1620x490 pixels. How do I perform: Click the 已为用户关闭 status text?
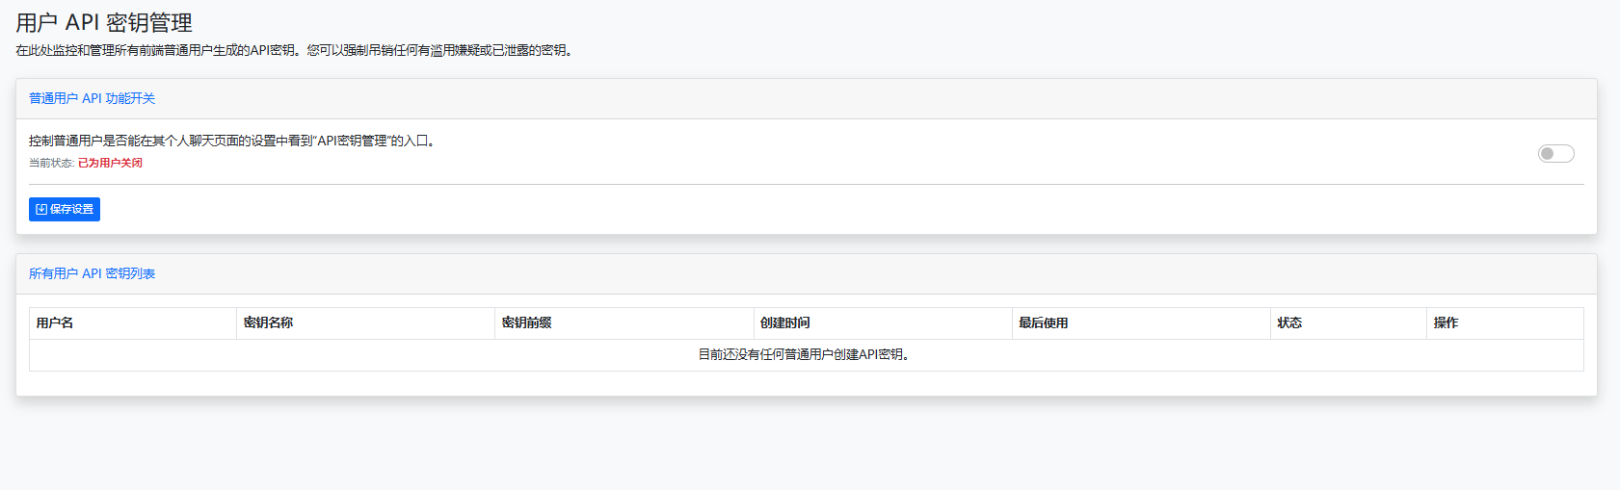(110, 163)
